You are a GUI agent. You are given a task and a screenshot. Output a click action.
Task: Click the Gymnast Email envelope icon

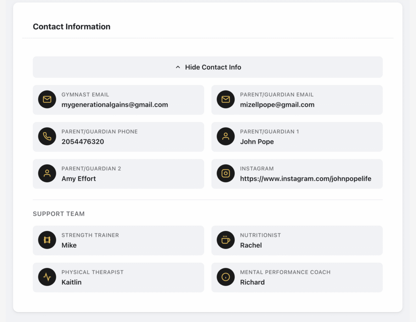pos(47,99)
